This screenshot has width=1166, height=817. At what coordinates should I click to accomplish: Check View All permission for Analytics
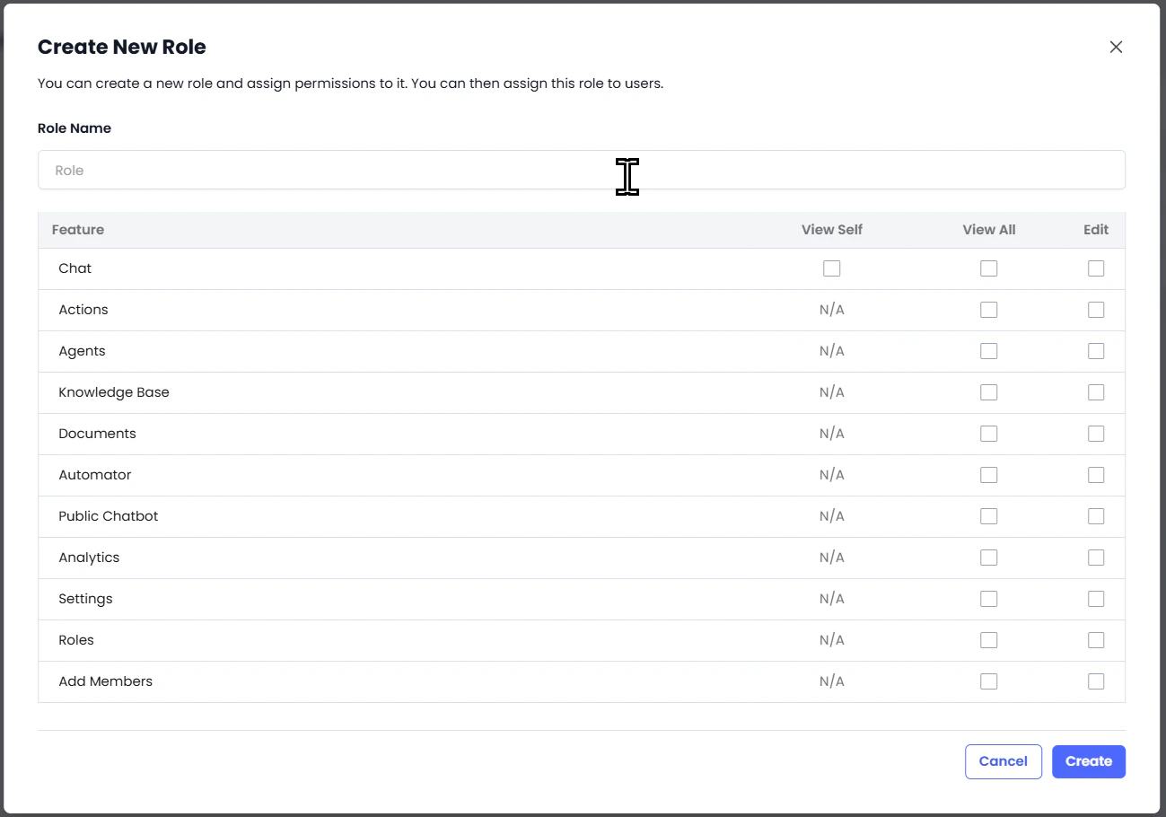[988, 558]
